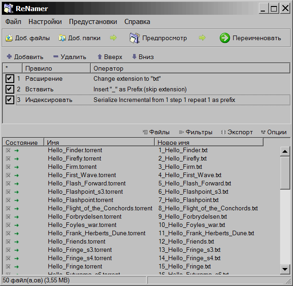Viewport: 293px width, 286px height.
Task: Expand the Фильтры dropdown
Action: tap(196, 132)
